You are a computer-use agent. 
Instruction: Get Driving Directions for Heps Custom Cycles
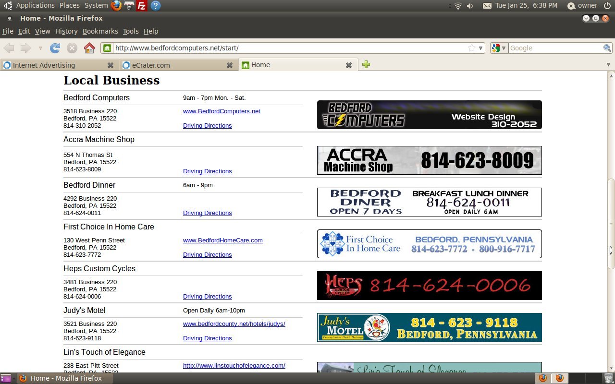click(208, 297)
